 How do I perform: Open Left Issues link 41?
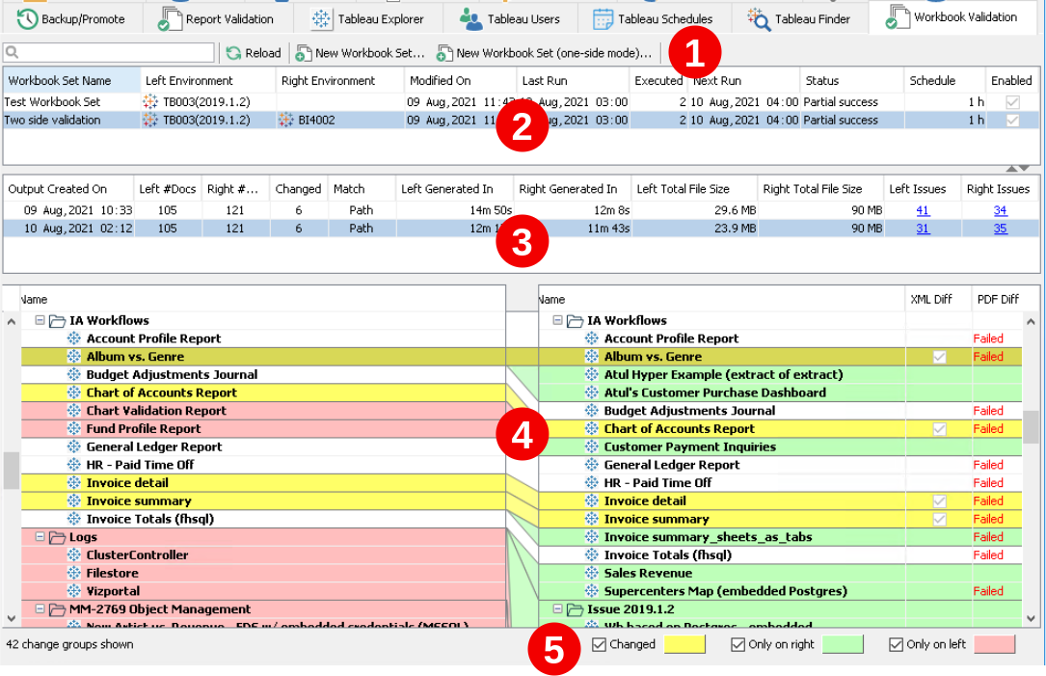(x=923, y=210)
